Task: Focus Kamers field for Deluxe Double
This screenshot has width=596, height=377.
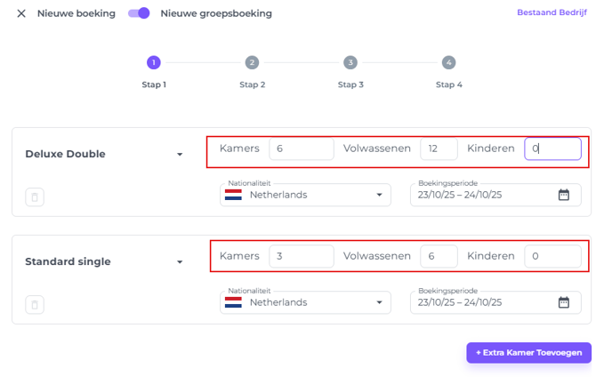Action: click(x=302, y=148)
